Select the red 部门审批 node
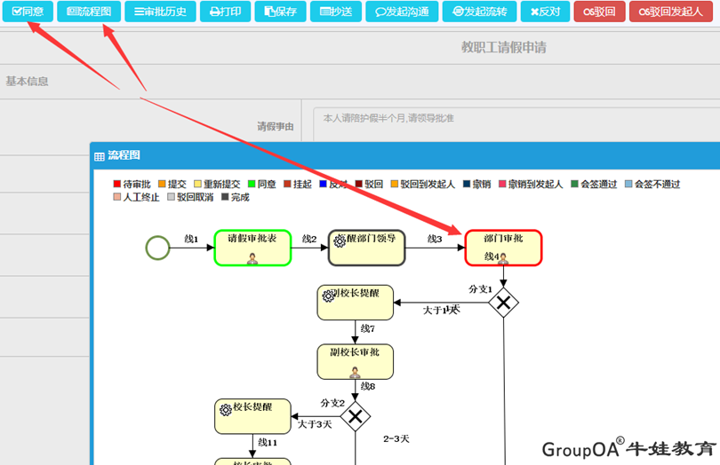The image size is (720, 465). pyautogui.click(x=503, y=248)
